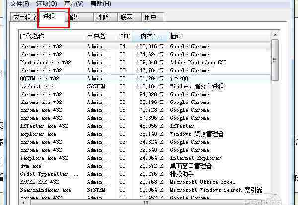The height and width of the screenshot is (205, 298).
Task: Click the Windows 资源管理器 description
Action: 197,134
